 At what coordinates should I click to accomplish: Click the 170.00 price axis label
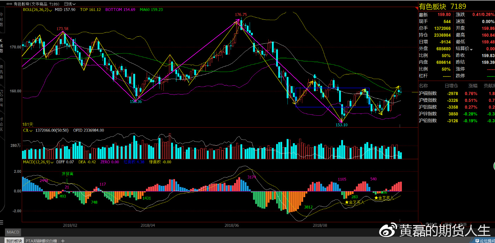pos(15,47)
